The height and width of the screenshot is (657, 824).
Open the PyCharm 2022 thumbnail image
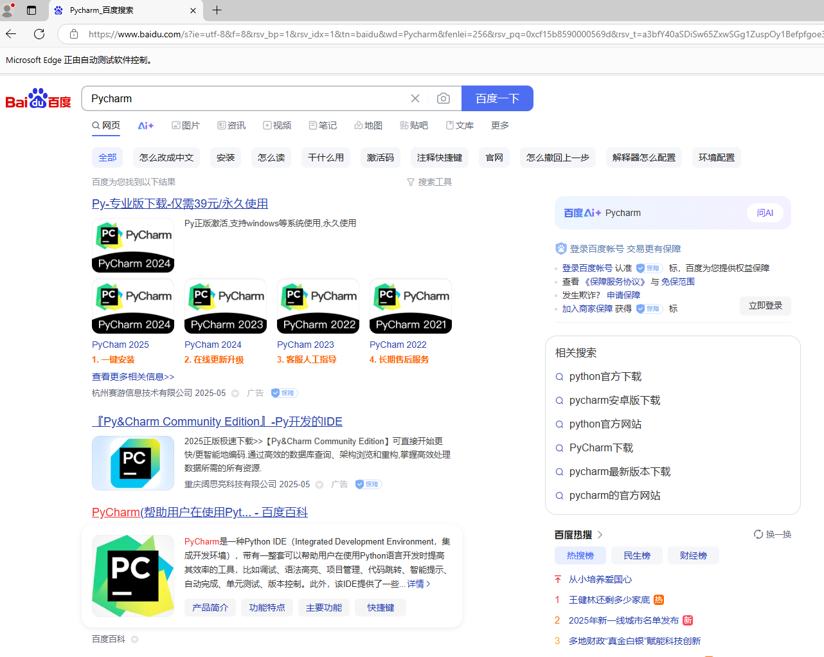[x=318, y=306]
